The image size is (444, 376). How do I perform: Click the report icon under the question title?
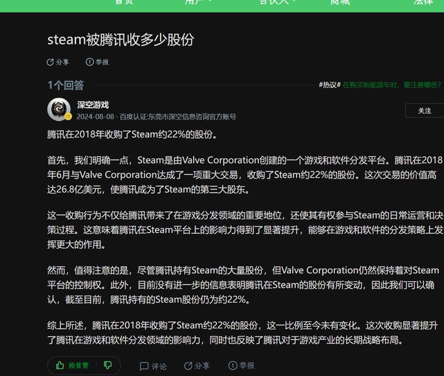pyautogui.click(x=89, y=62)
